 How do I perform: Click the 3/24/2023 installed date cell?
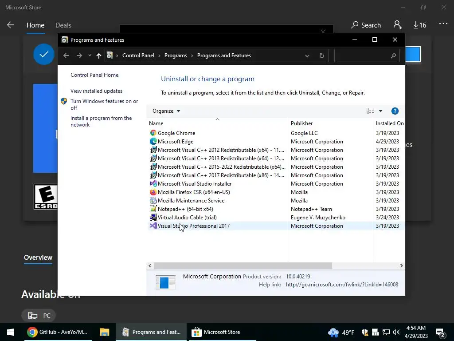[x=387, y=218]
